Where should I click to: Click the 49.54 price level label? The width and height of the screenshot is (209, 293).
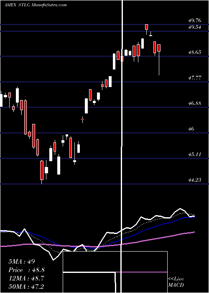(x=195, y=27)
